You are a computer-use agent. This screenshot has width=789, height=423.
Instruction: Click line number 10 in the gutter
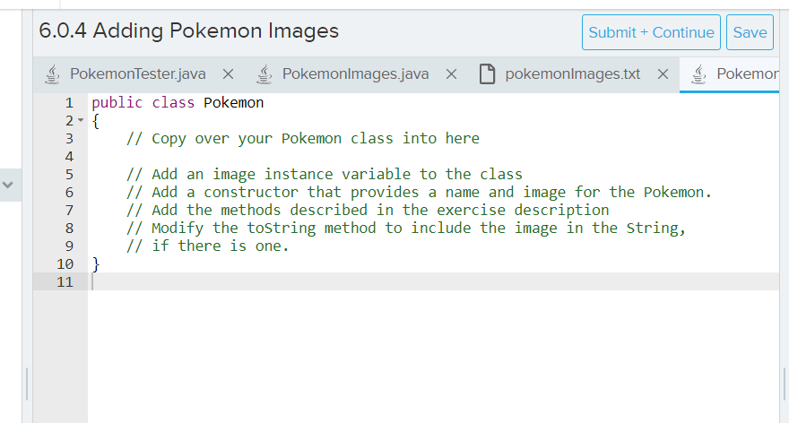pos(65,264)
